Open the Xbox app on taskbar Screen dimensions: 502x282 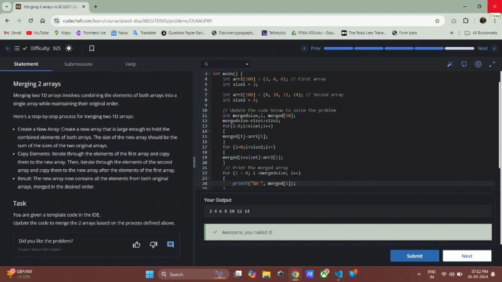coord(324,274)
